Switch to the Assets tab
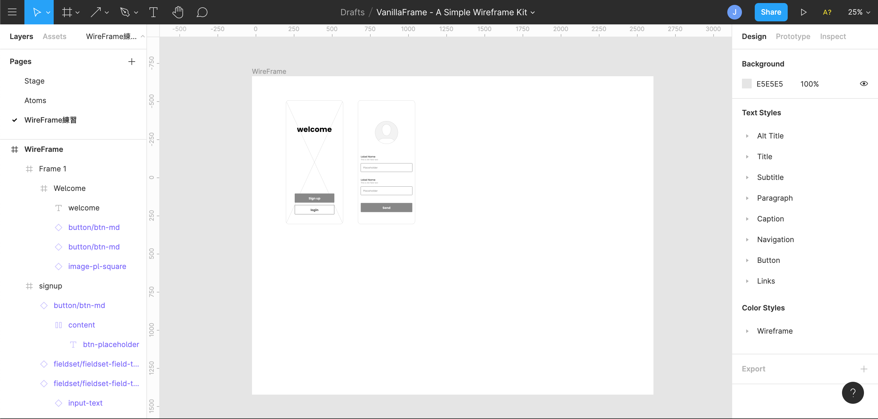Screen dimensions: 878x419 point(55,37)
